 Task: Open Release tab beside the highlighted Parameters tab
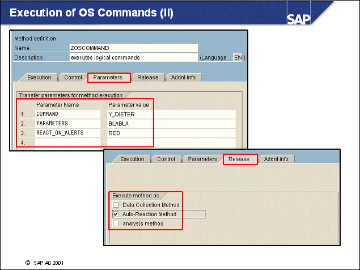tap(148, 77)
